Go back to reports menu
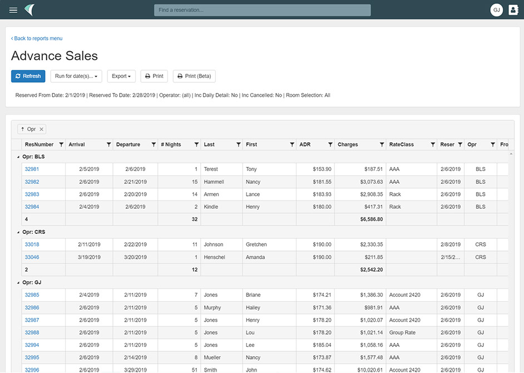Image resolution: width=524 pixels, height=373 pixels. coord(37,38)
